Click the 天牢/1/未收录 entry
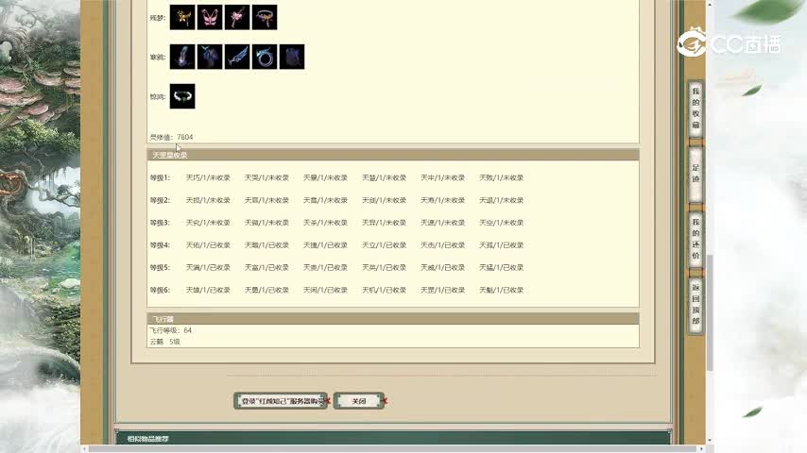 tap(442, 178)
